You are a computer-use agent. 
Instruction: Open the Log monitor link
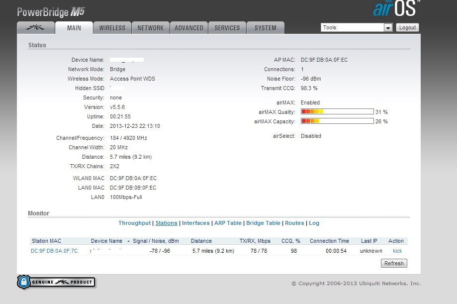(x=314, y=223)
